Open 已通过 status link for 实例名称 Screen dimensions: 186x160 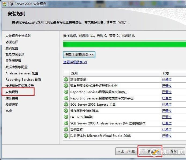[167, 129]
